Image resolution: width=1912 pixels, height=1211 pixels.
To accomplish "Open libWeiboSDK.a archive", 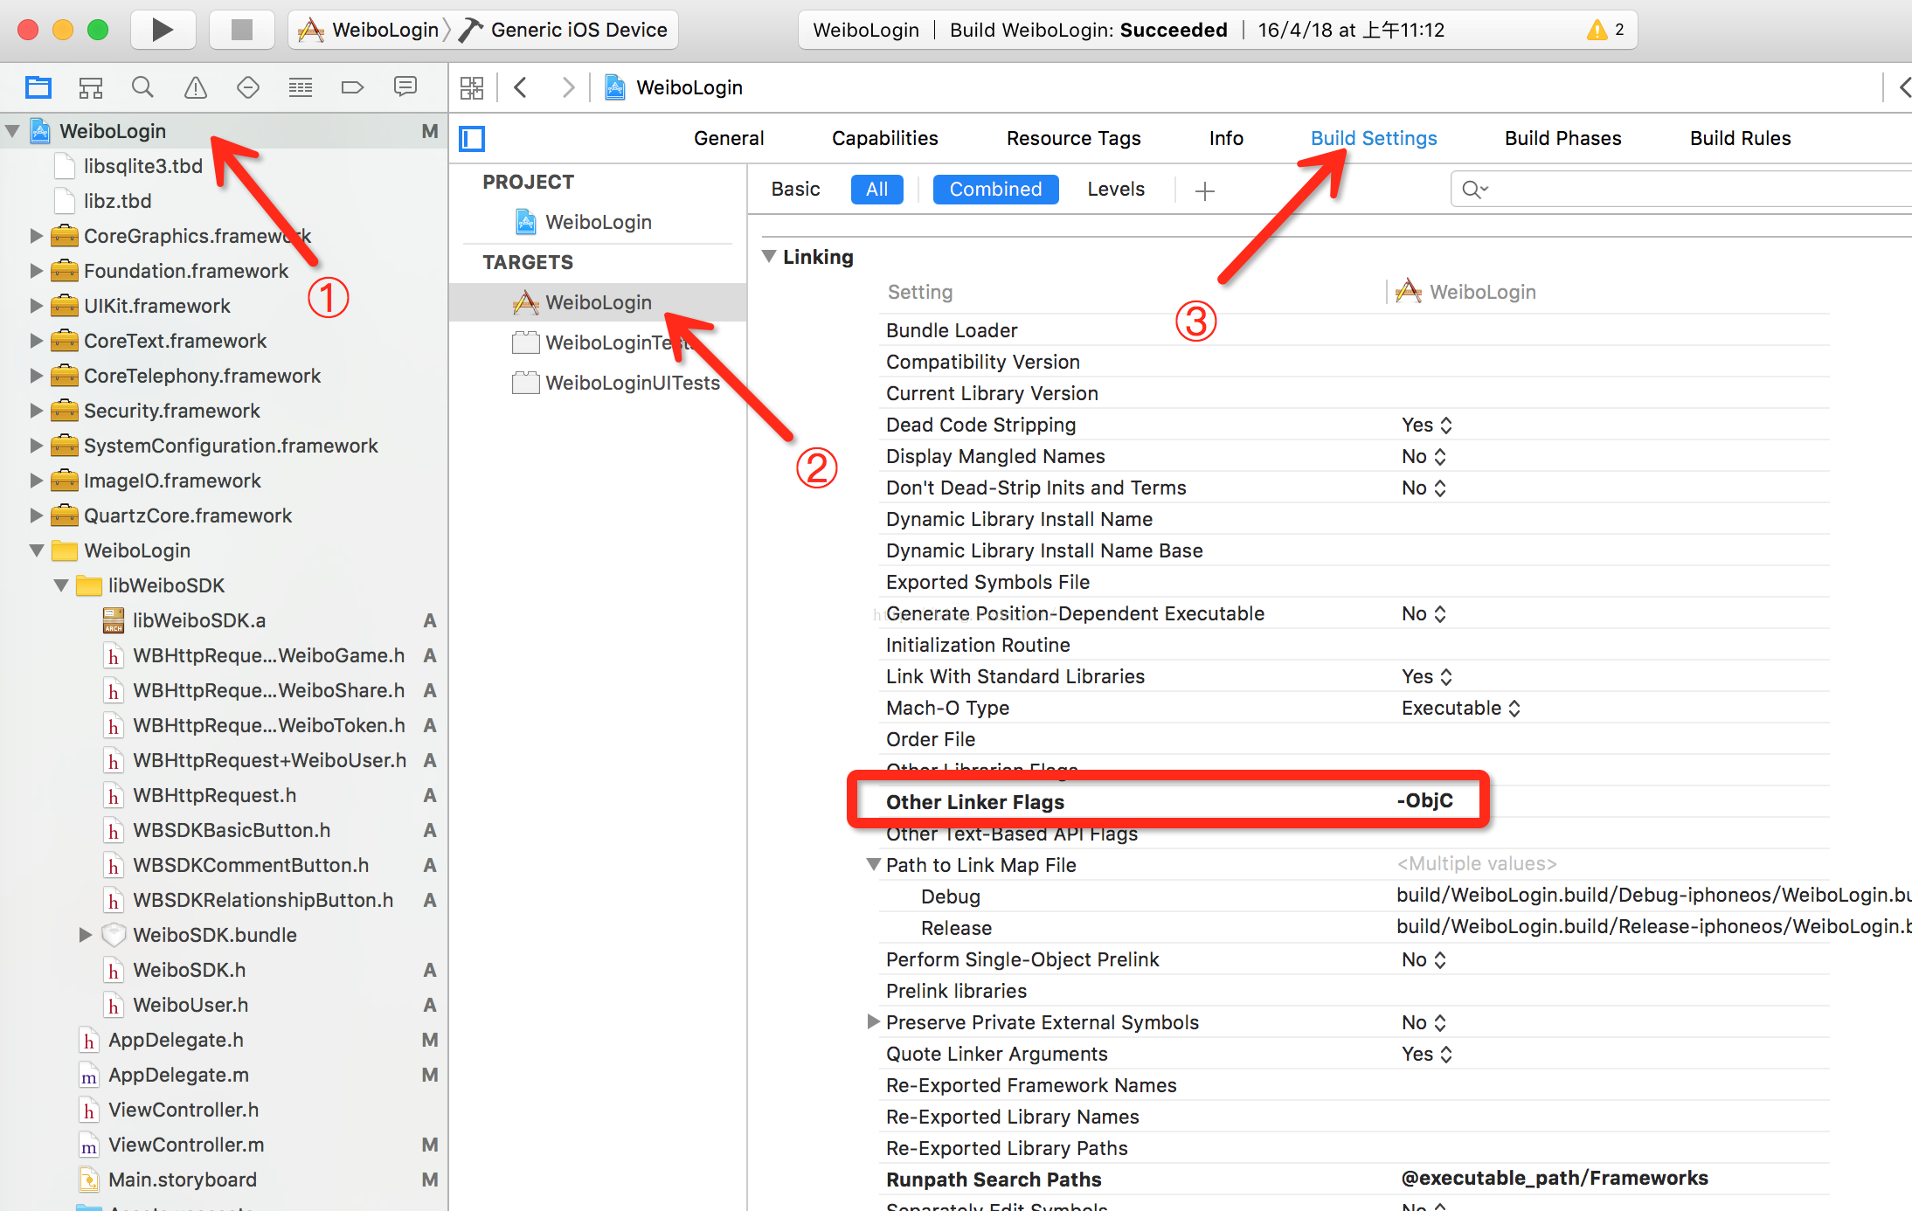I will tap(198, 620).
